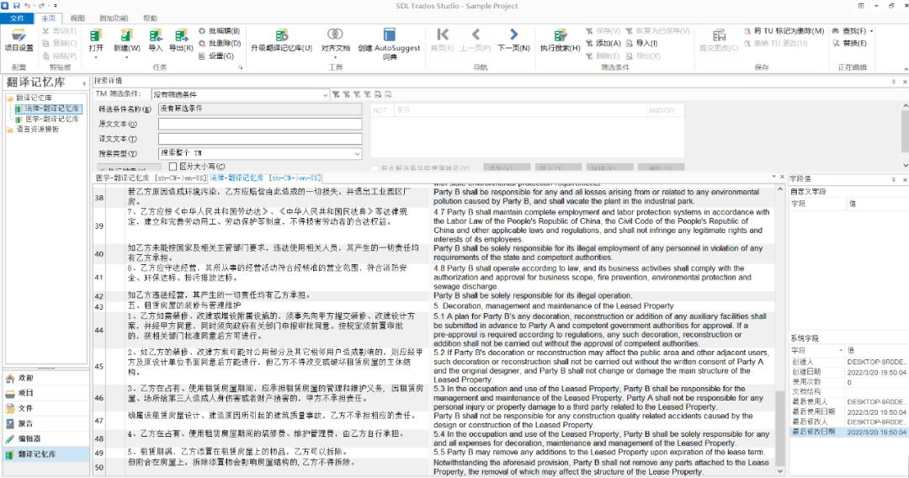Collapse the ribbon using the bottom-right arrow

[905, 68]
